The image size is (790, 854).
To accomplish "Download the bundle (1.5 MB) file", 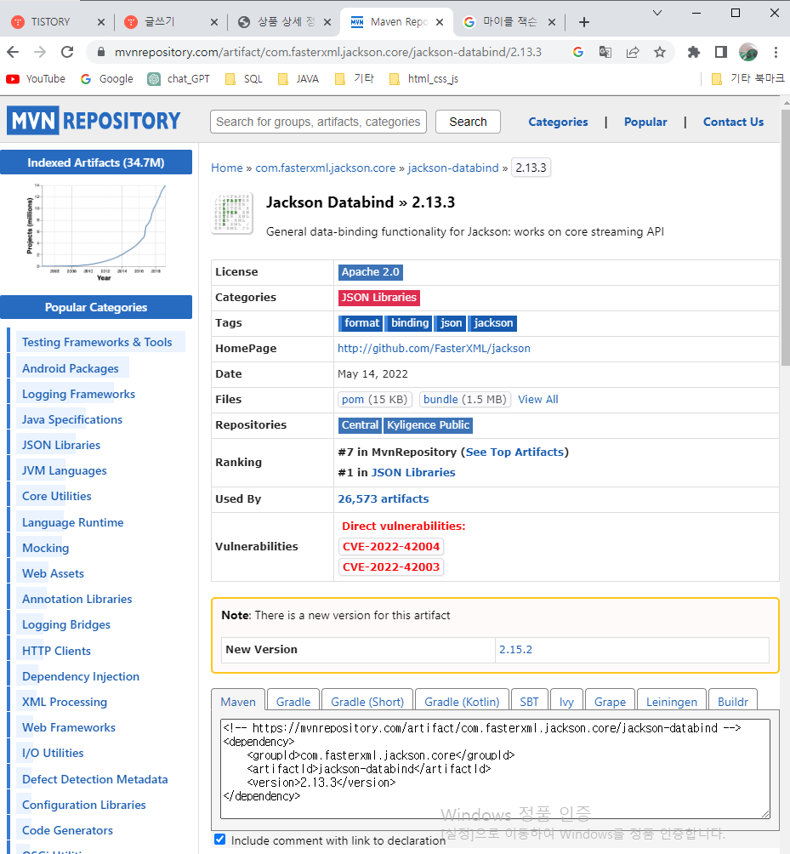I will pos(465,399).
